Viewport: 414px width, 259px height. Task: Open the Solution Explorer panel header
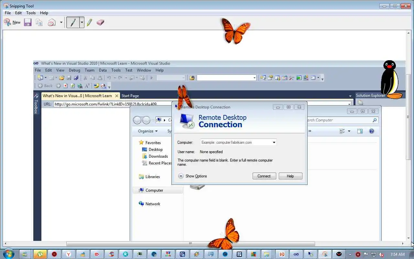pyautogui.click(x=370, y=96)
